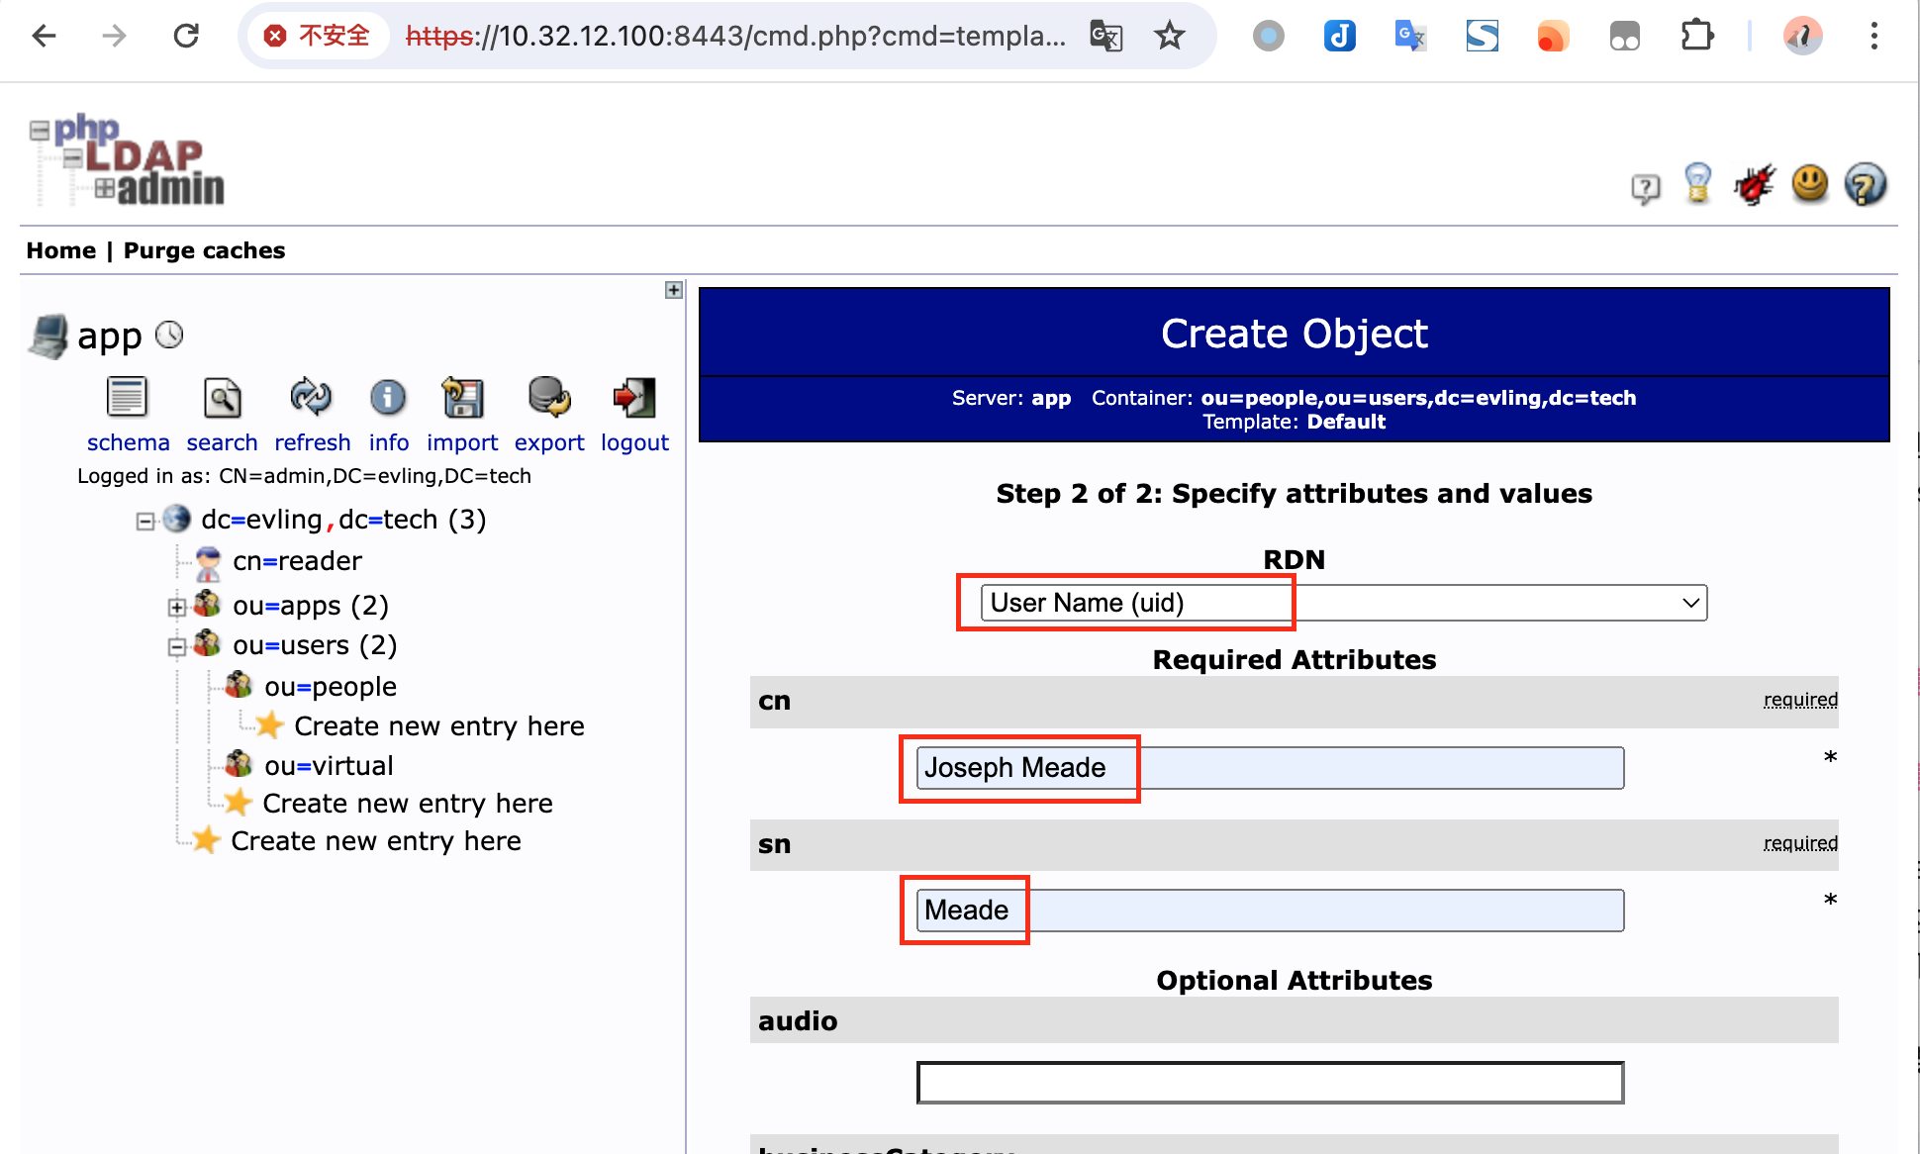Expand the tree panel plus button
Viewport: 1920px width, 1154px height.
(x=674, y=290)
